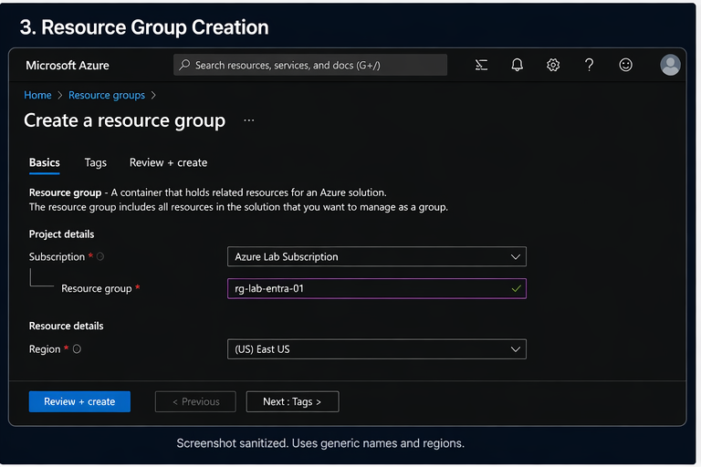Viewport: 701px width, 467px height.
Task: Expand the Region dropdown
Action: click(377, 349)
